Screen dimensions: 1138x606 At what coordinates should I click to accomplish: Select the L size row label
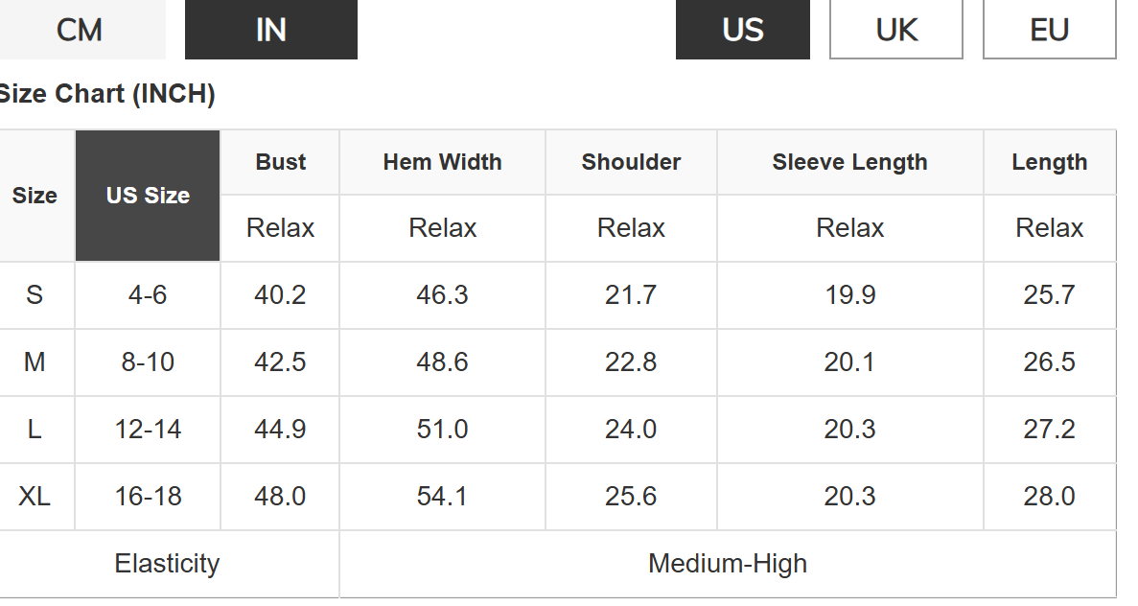pos(35,429)
